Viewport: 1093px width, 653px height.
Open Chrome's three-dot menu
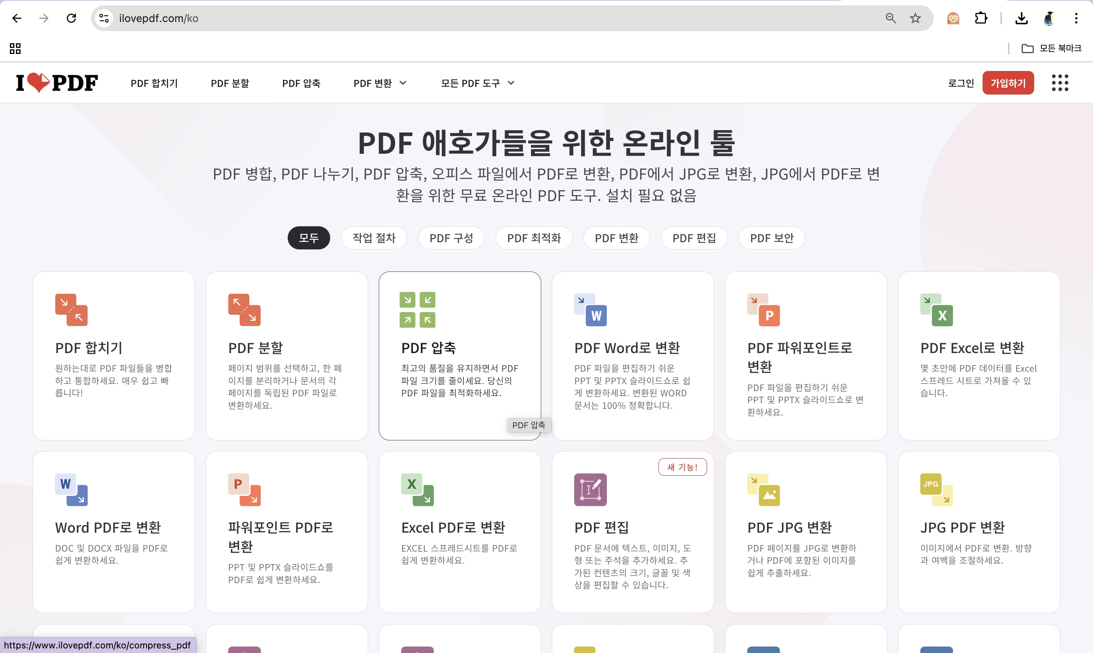(1076, 18)
